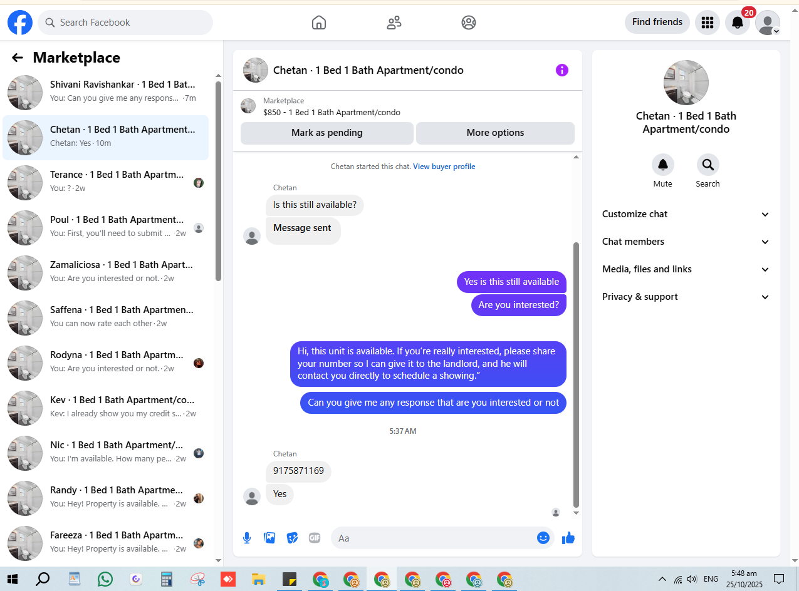The image size is (799, 591).
Task: Open the Terance conversation
Action: 105,183
